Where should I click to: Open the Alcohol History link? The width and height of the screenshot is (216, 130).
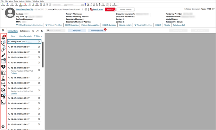125,25
